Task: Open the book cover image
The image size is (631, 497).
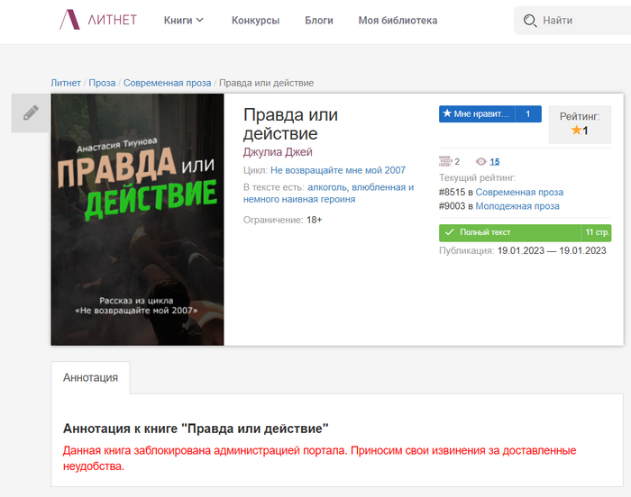Action: (137, 220)
